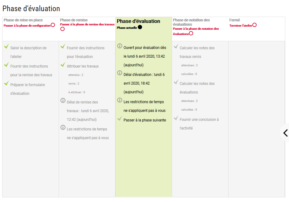Click the black current-phase circle icon
This screenshot has height=202, width=289.
click(140, 27)
